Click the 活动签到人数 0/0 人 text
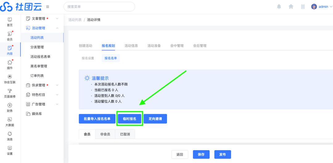This screenshot has width=333, height=163. pos(109,96)
